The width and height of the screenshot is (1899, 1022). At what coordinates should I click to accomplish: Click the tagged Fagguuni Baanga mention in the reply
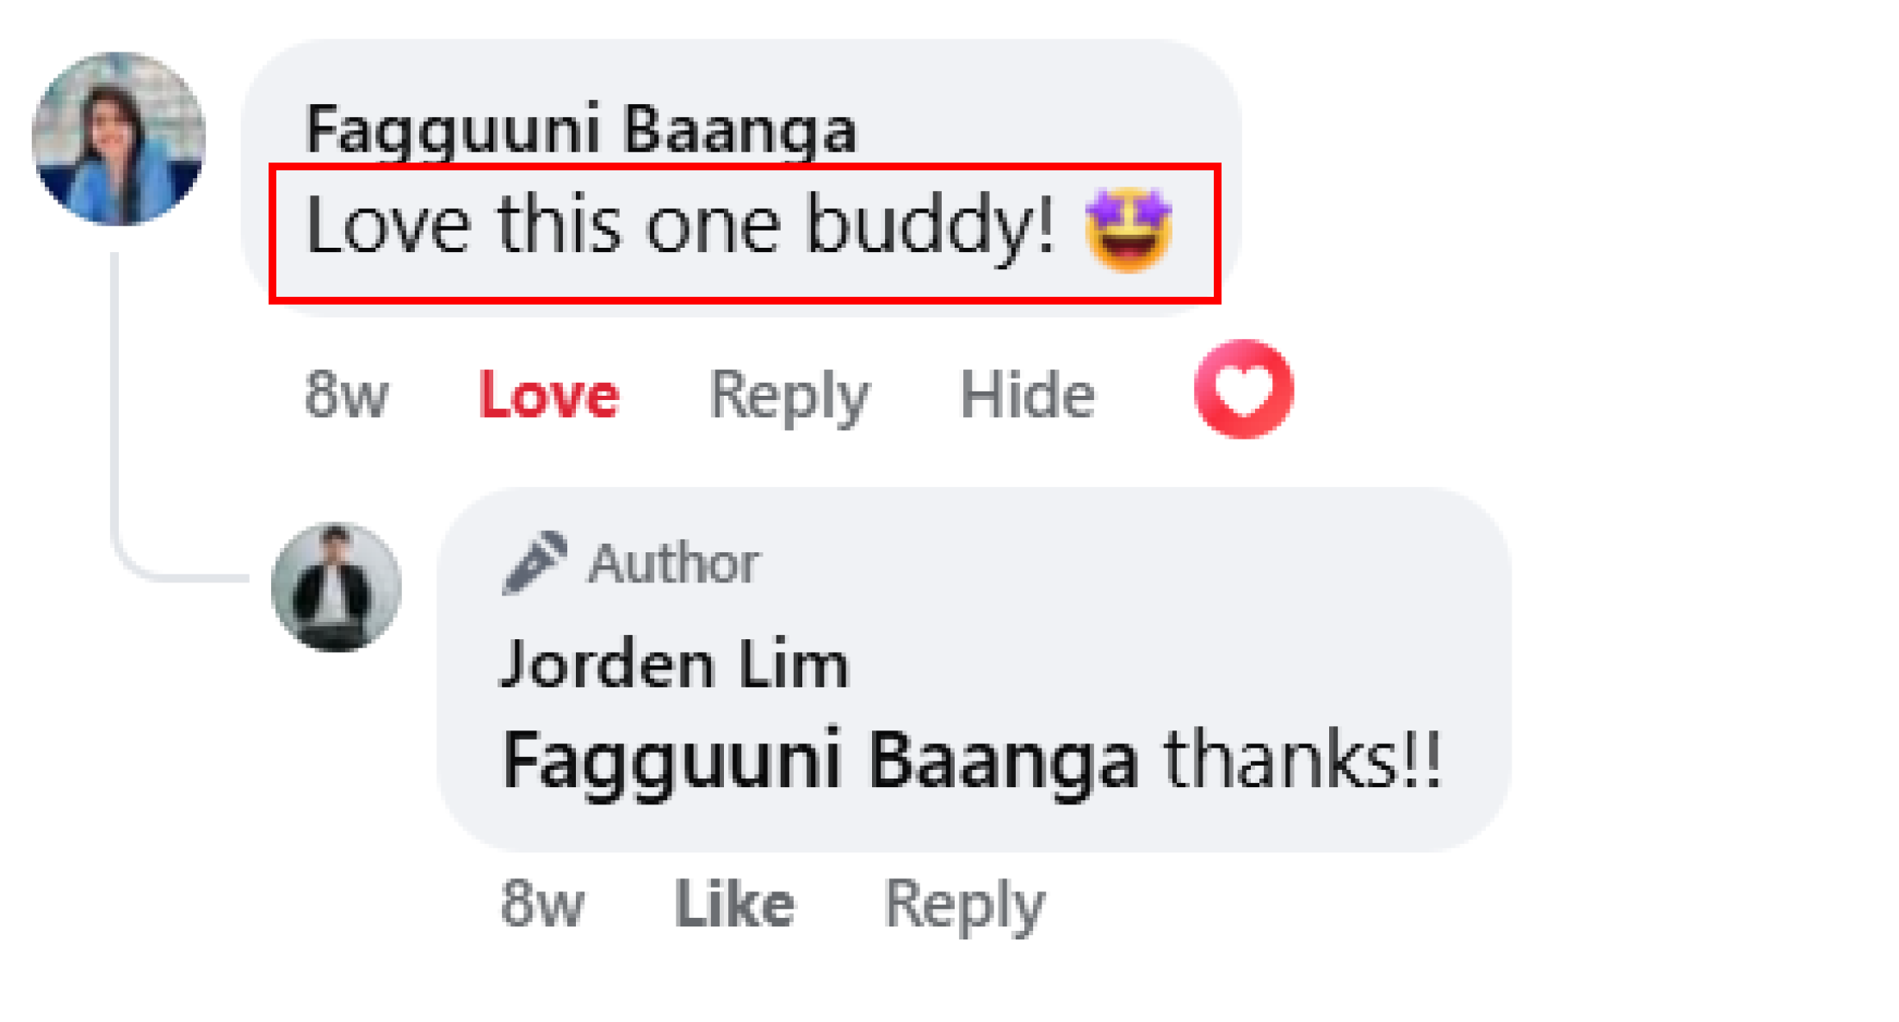pos(820,760)
